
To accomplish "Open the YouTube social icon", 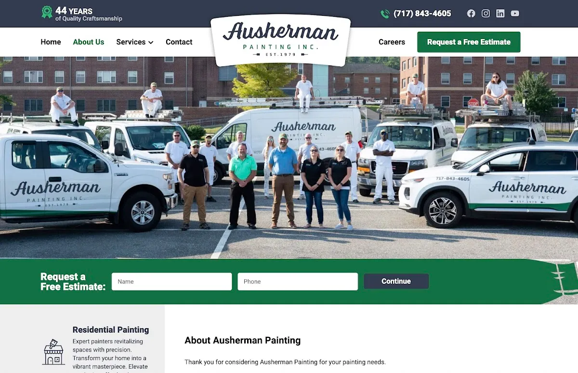I will [x=515, y=13].
